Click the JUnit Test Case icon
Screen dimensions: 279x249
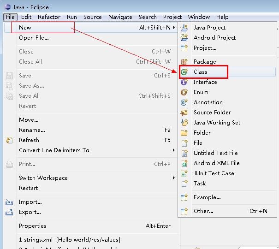point(184,173)
